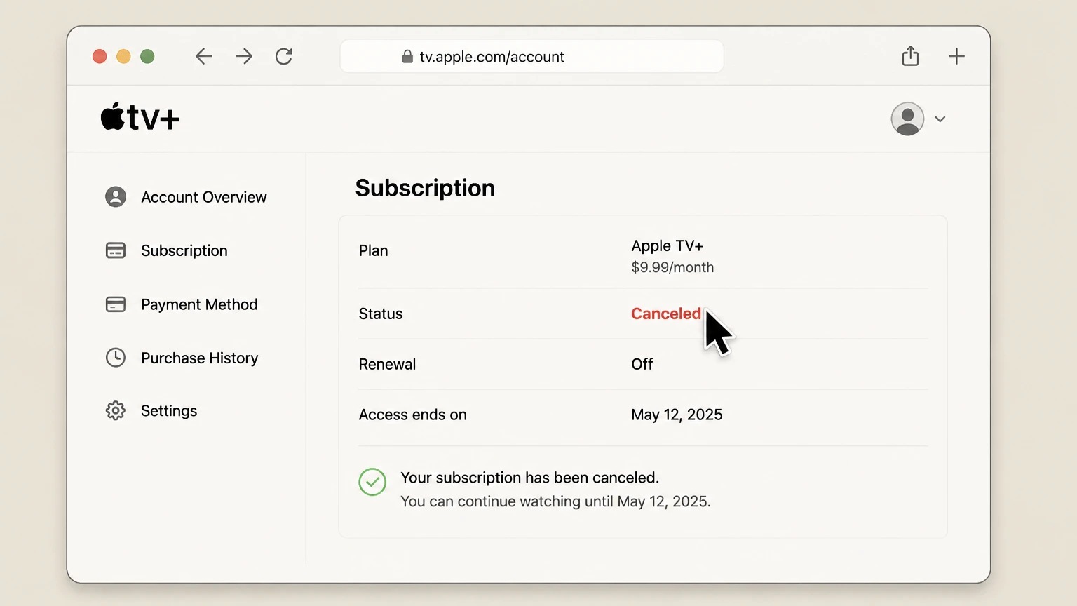Screen dimensions: 1077x606
Task: Click the Account Overview person icon
Action: pyautogui.click(x=116, y=197)
